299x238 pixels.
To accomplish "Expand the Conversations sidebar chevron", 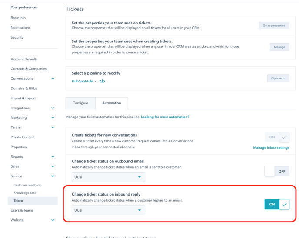I will pyautogui.click(x=53, y=78).
